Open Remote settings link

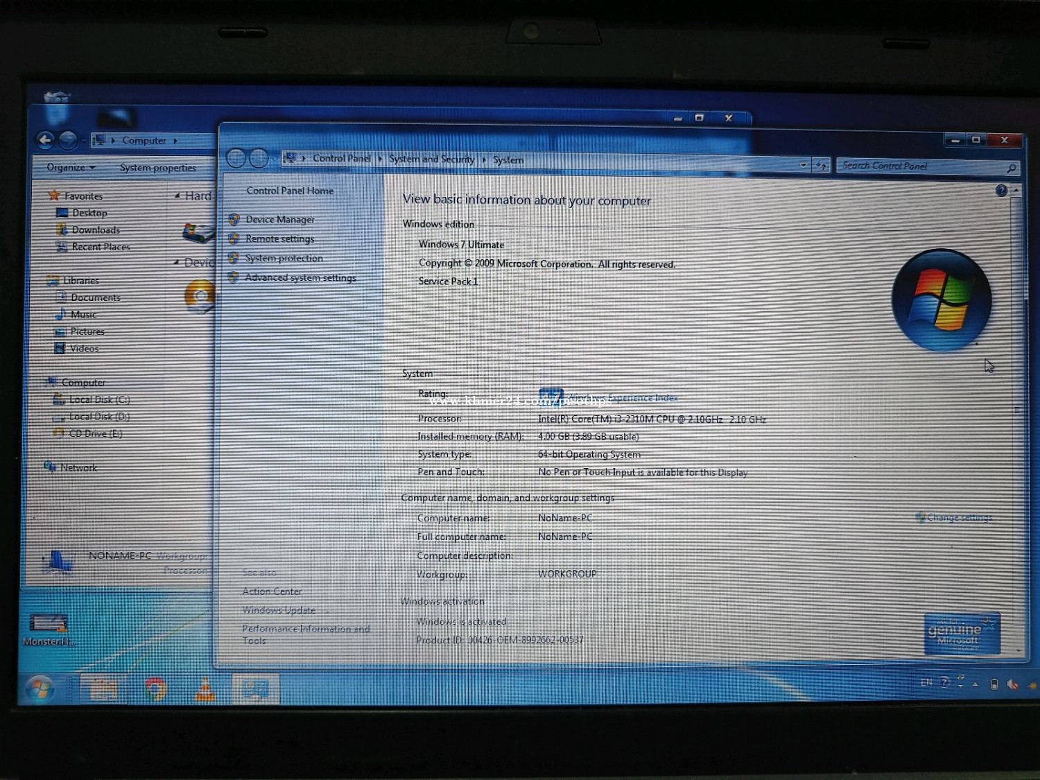[x=279, y=239]
